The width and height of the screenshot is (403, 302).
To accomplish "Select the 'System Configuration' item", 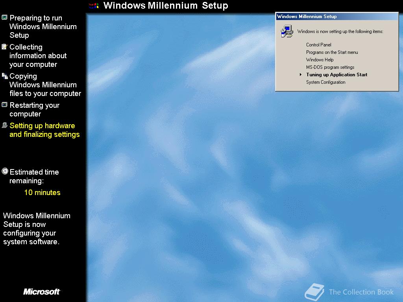I will pyautogui.click(x=325, y=82).
